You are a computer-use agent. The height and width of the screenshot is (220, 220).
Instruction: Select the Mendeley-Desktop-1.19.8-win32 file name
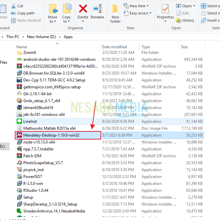pyautogui.click(x=51, y=135)
